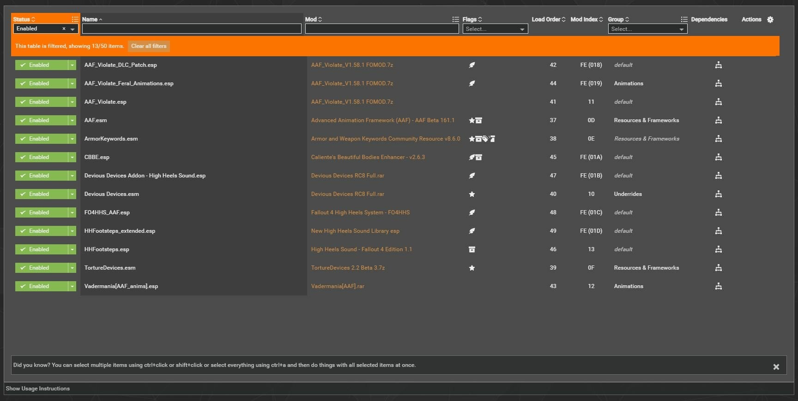Sort table by Flags column header
Image resolution: width=798 pixels, height=401 pixels.
pyautogui.click(x=472, y=19)
